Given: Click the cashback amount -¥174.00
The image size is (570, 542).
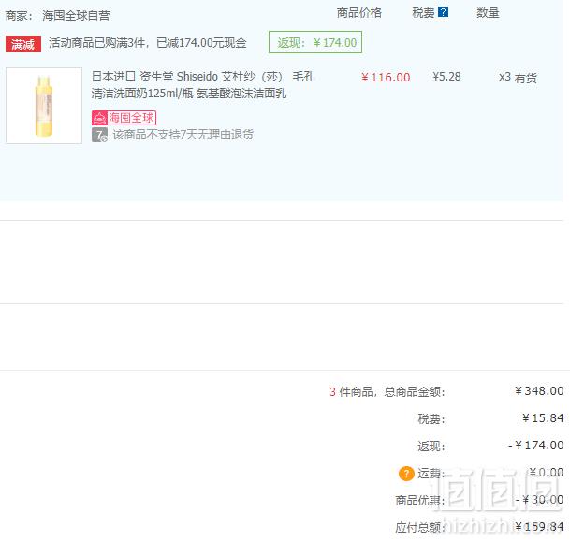Looking at the screenshot, I should (x=535, y=445).
